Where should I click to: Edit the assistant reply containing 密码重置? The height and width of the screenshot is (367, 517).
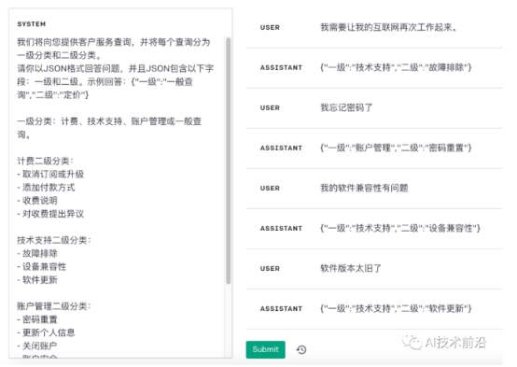coord(396,148)
